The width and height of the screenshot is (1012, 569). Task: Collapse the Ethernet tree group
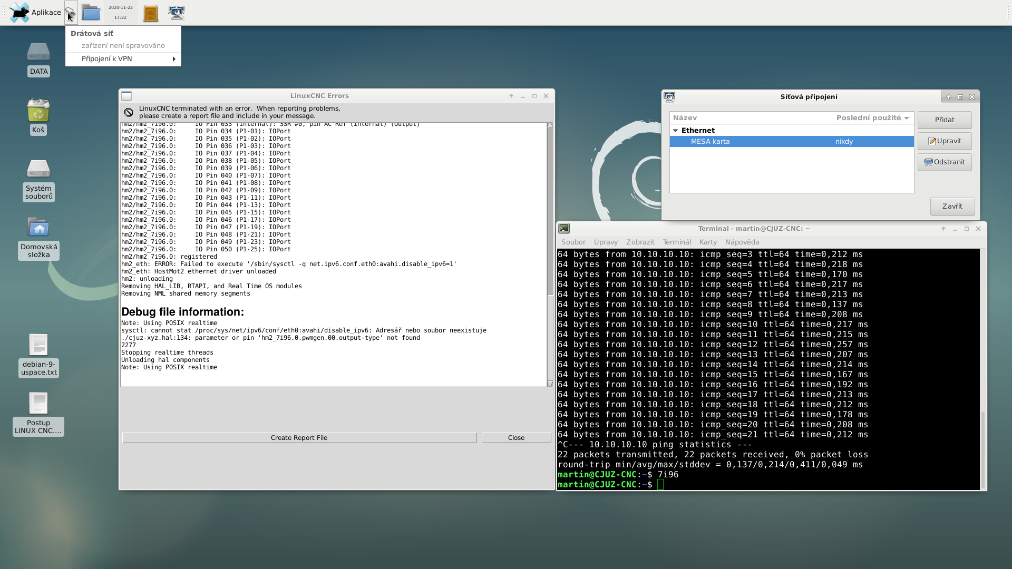coord(675,131)
